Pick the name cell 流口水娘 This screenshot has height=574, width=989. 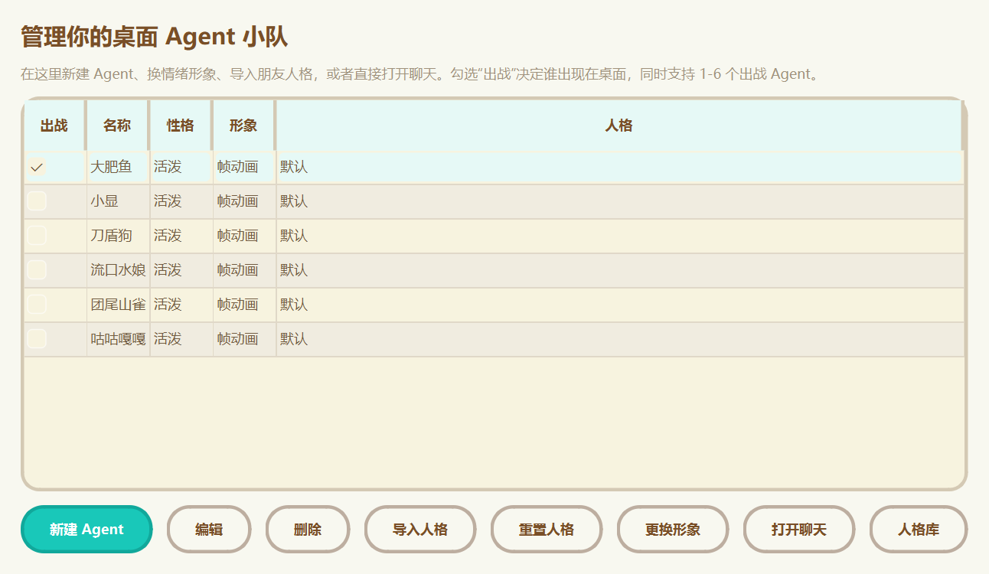(x=118, y=270)
